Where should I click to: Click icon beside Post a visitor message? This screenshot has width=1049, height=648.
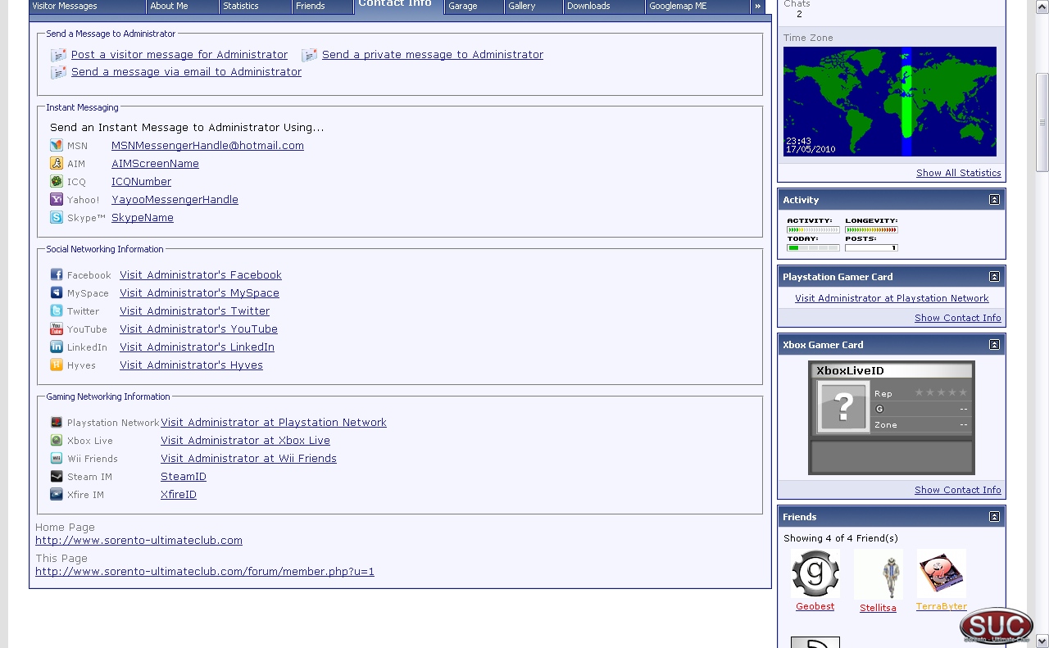[x=58, y=55]
